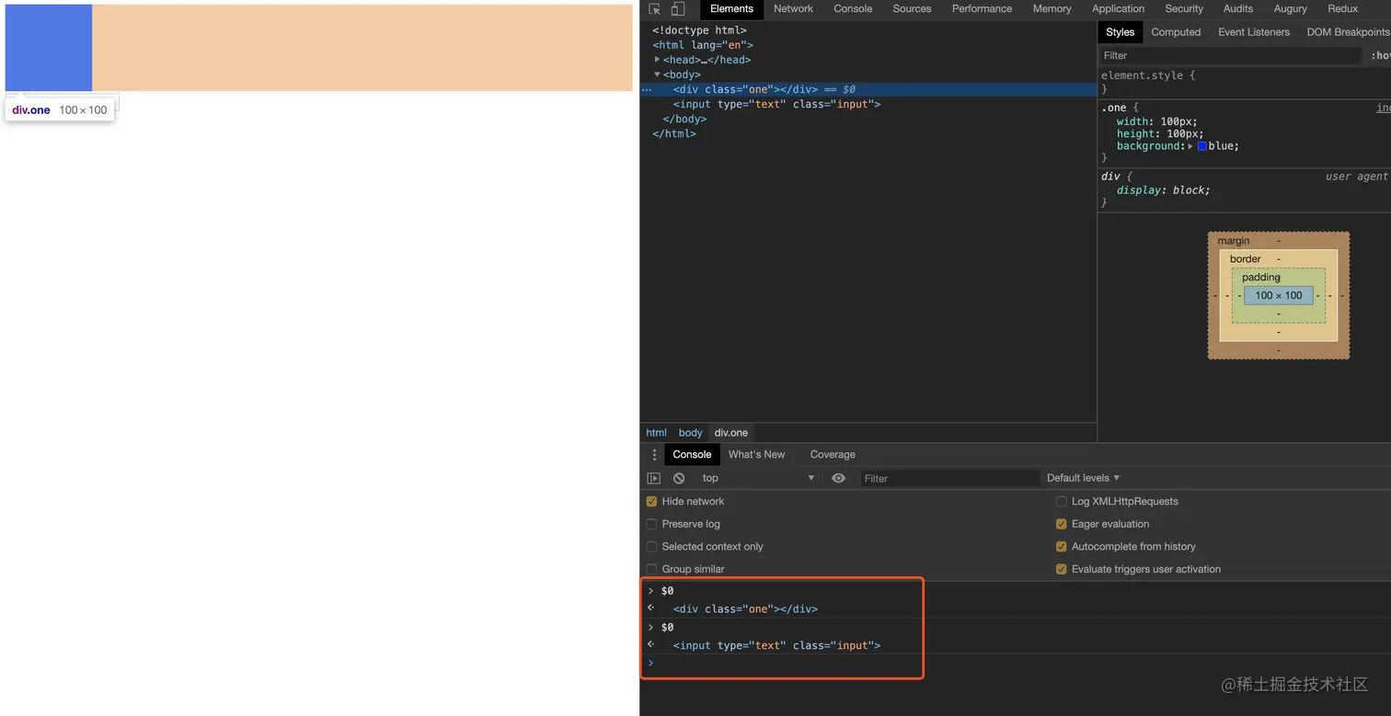Viewport: 1391px width, 716px height.
Task: Click the element.style rule header
Action: click(x=1148, y=76)
